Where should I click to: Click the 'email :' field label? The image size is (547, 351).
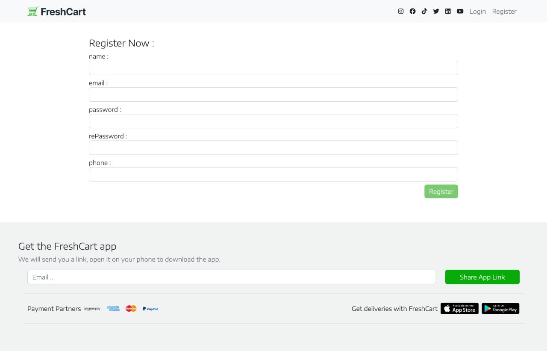click(98, 83)
